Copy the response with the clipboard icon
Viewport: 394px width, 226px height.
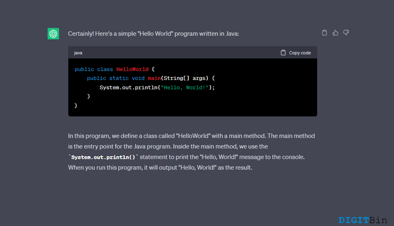coord(324,33)
